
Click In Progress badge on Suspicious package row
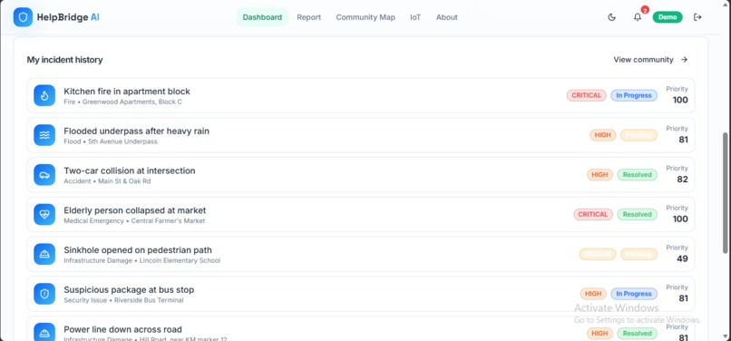tap(634, 294)
